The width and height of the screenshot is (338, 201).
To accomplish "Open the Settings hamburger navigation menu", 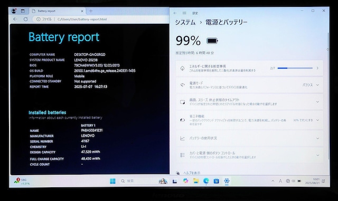I will click(x=184, y=13).
